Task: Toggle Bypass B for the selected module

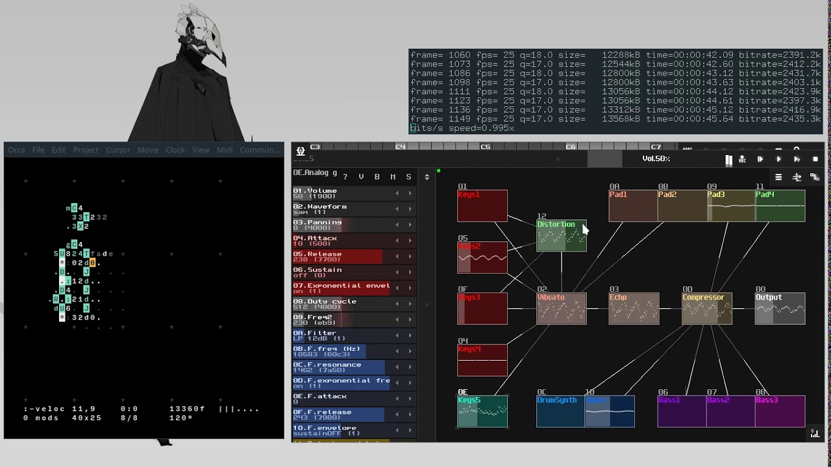Action: pos(377,177)
